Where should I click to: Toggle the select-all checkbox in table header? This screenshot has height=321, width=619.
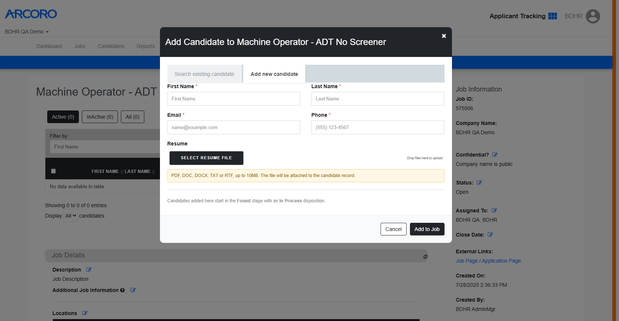click(53, 171)
